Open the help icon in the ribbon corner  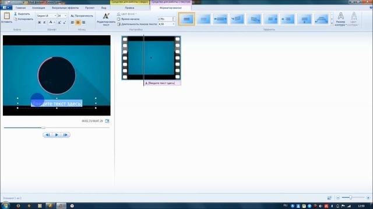click(x=371, y=8)
